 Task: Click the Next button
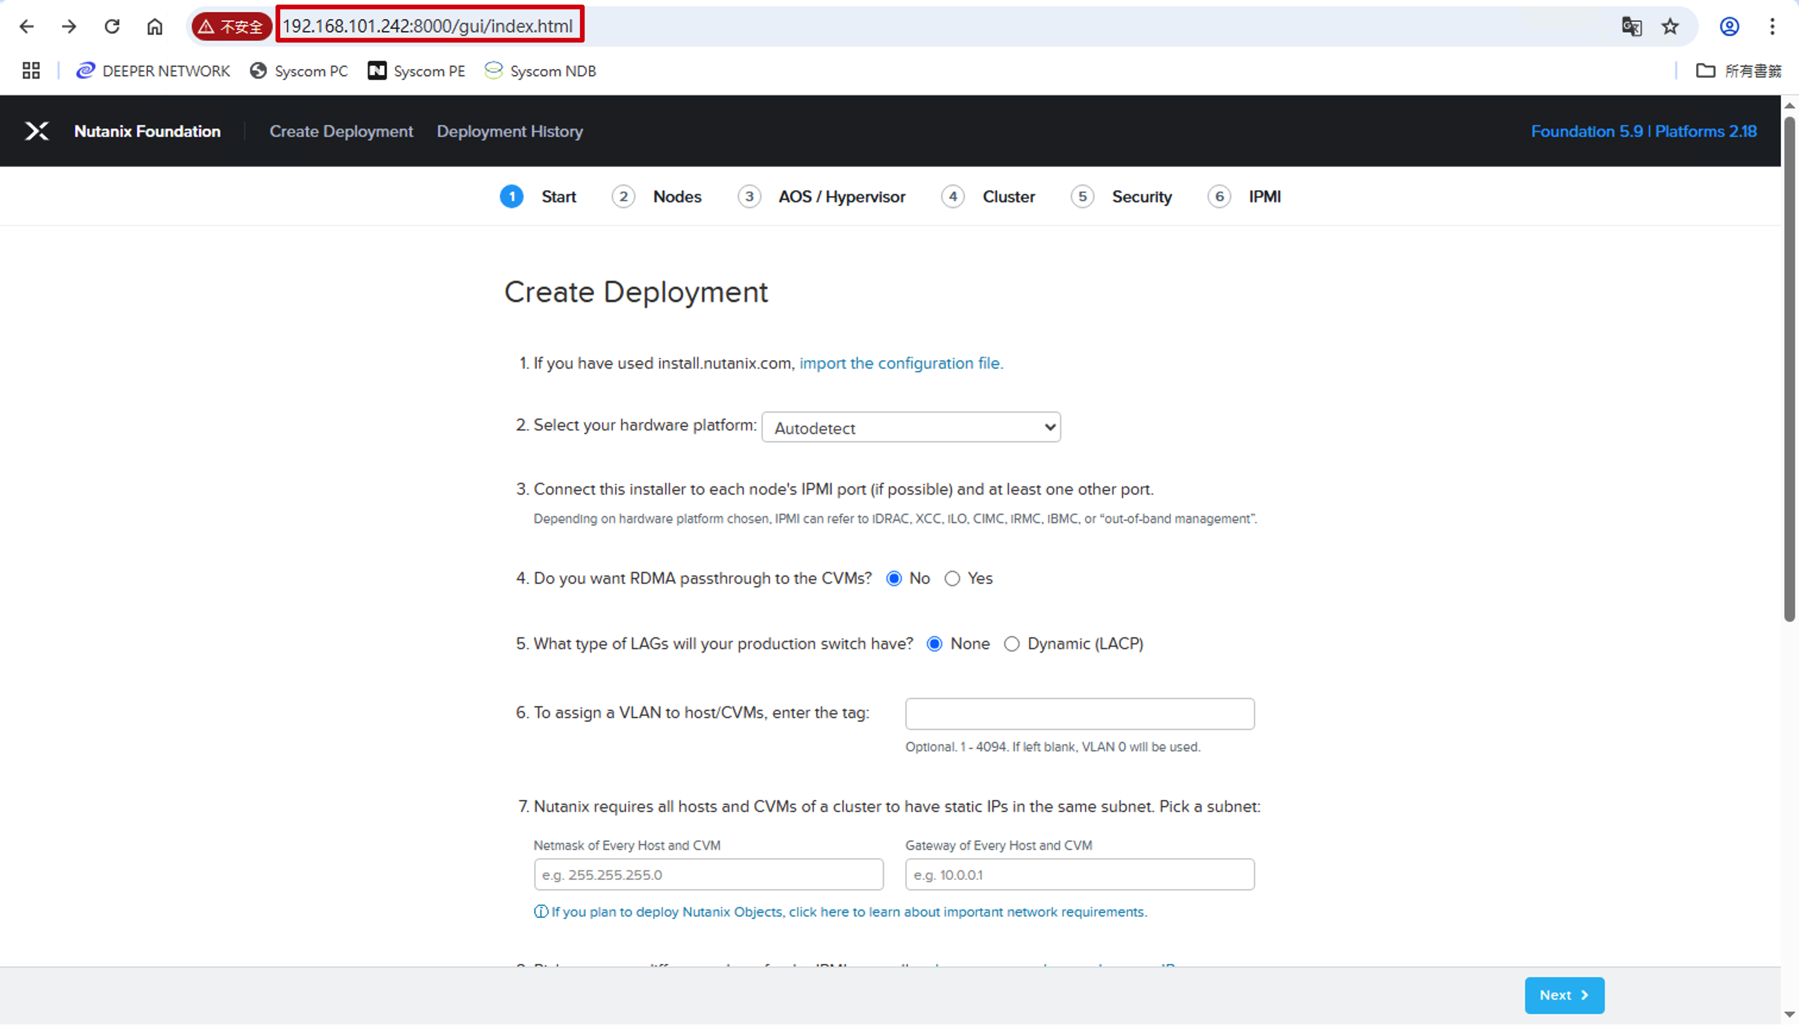coord(1565,995)
